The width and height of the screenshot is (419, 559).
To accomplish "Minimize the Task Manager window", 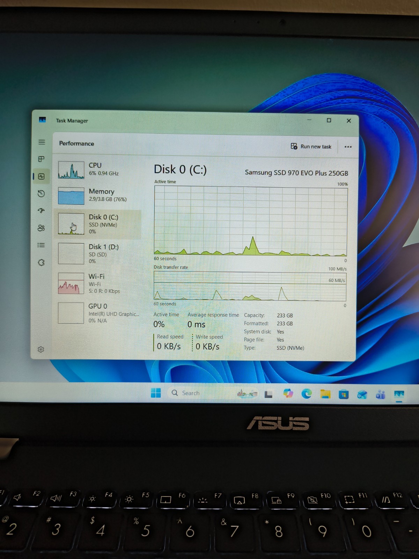I will point(309,120).
